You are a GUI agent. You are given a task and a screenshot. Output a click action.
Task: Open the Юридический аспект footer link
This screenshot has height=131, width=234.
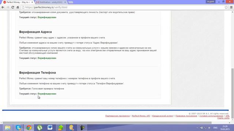tap(163, 116)
